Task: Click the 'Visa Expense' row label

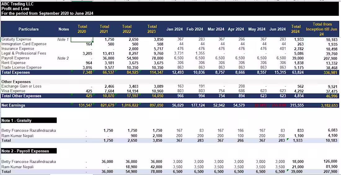Action: [x=13, y=91]
